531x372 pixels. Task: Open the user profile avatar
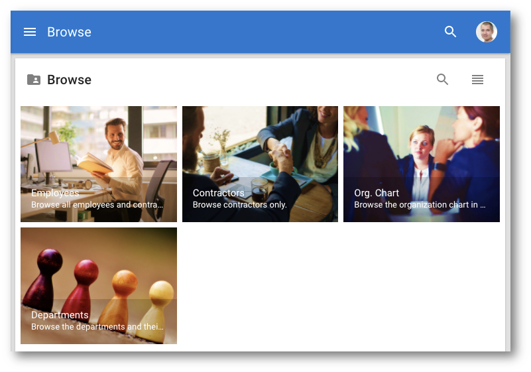pyautogui.click(x=487, y=32)
